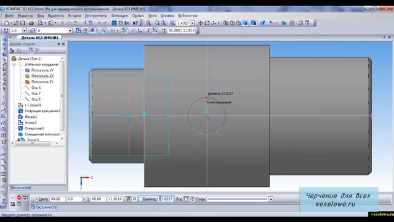This screenshot has height=222, width=394.
Task: Click the view orientation axes icon
Action: tap(214, 23)
